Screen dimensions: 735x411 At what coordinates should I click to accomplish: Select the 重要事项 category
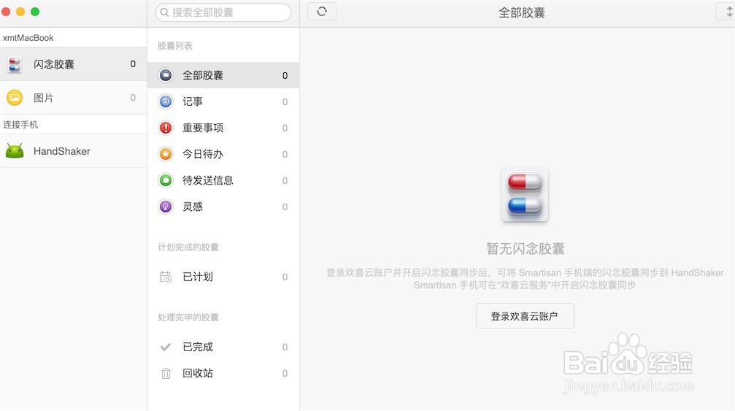tap(223, 128)
